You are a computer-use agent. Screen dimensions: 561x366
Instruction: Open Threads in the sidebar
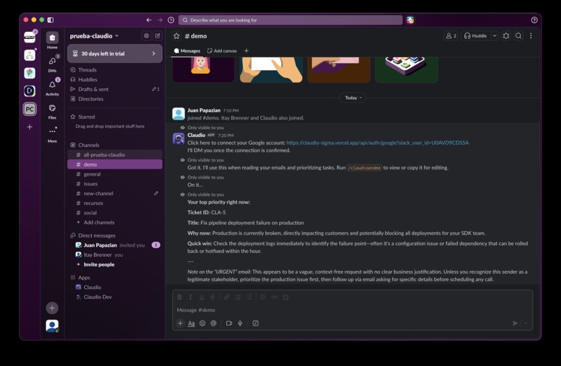pos(115,70)
